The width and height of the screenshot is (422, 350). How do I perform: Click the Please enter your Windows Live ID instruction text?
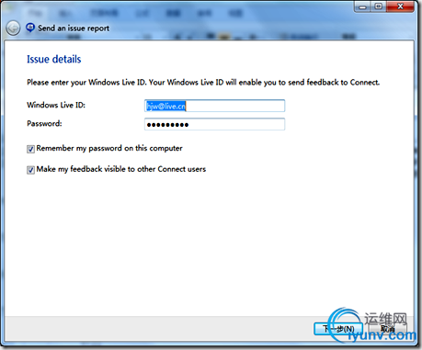click(x=203, y=83)
